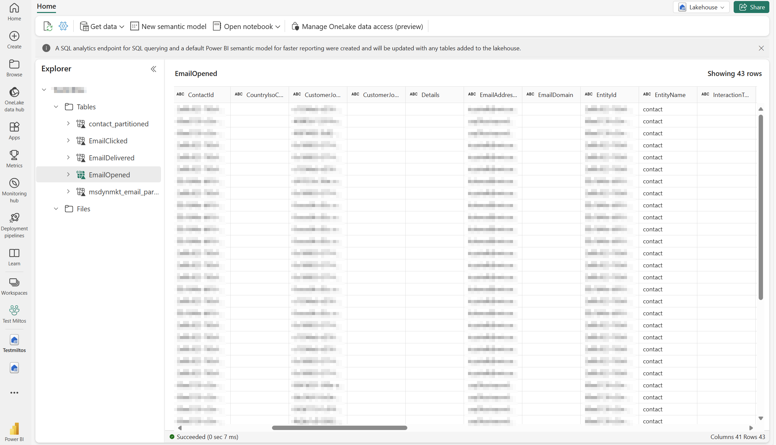Image resolution: width=776 pixels, height=445 pixels.
Task: Click the EmailDomain column header
Action: coord(551,95)
